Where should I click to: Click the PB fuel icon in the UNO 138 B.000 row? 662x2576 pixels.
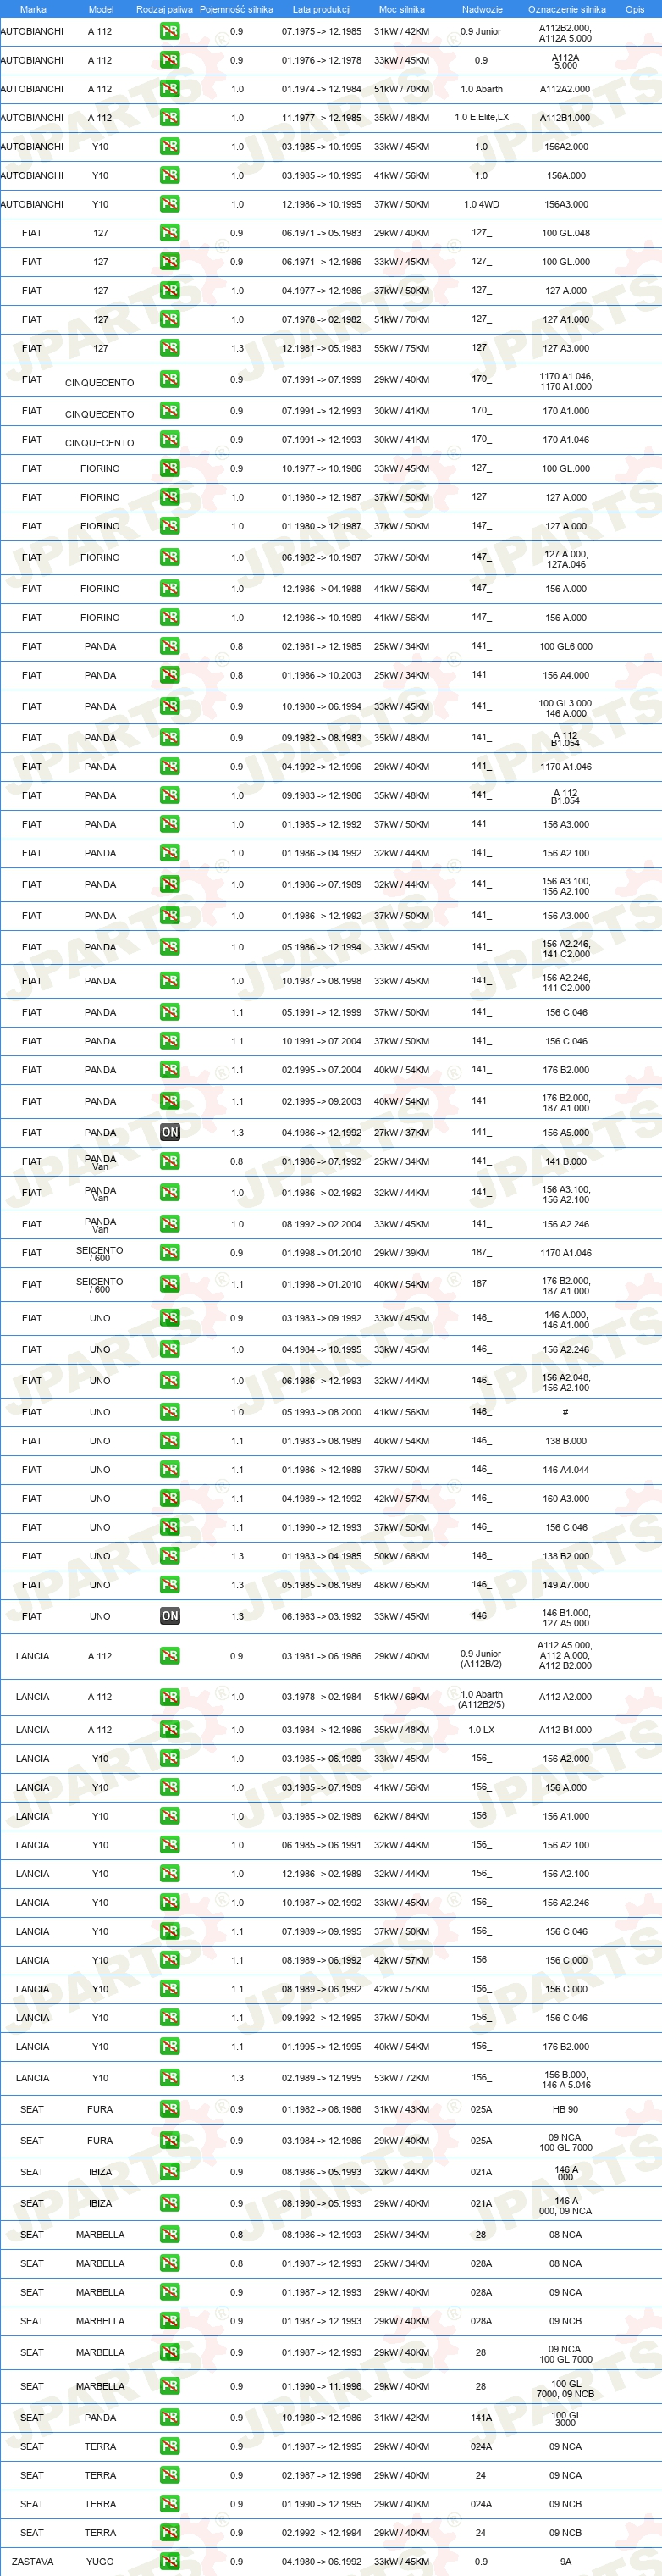(x=170, y=1441)
